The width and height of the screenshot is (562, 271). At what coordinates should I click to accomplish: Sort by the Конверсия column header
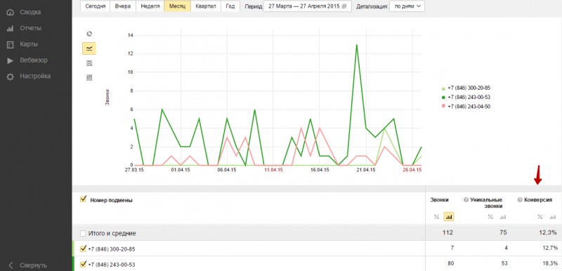click(538, 200)
